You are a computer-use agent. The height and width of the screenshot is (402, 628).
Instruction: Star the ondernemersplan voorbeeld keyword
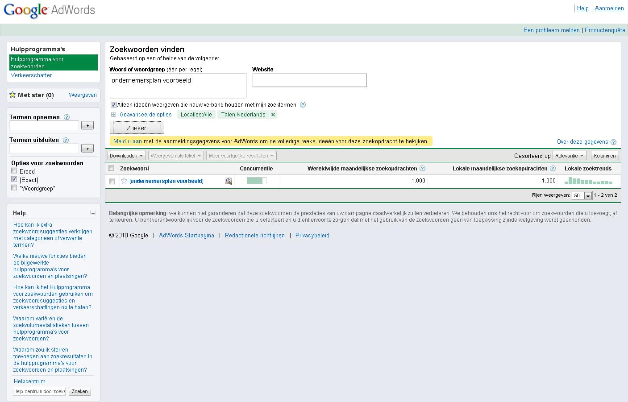(x=124, y=181)
